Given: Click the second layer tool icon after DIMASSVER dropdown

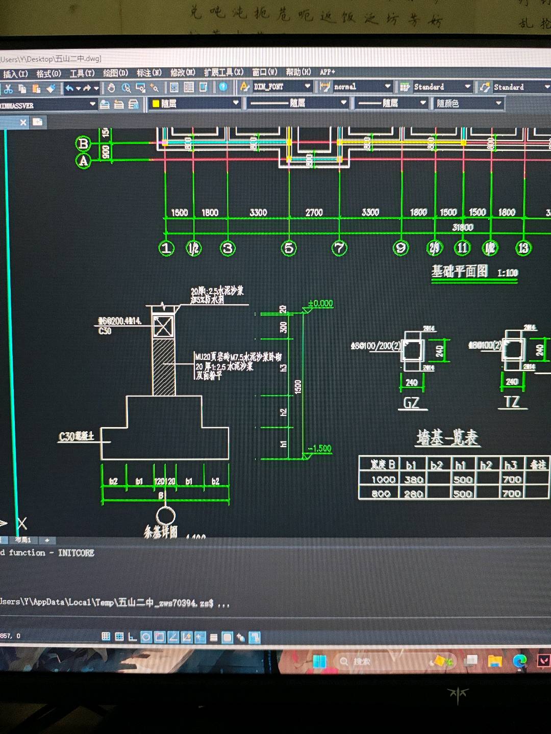Looking at the screenshot, I should point(119,104).
